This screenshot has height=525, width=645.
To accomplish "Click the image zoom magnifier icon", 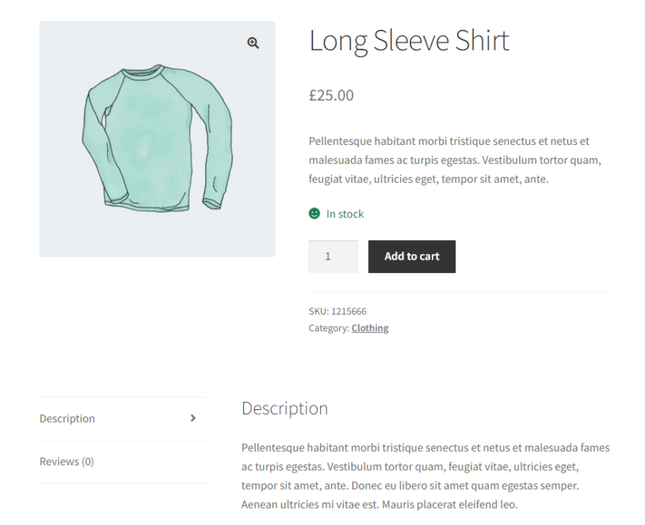I will click(x=252, y=43).
